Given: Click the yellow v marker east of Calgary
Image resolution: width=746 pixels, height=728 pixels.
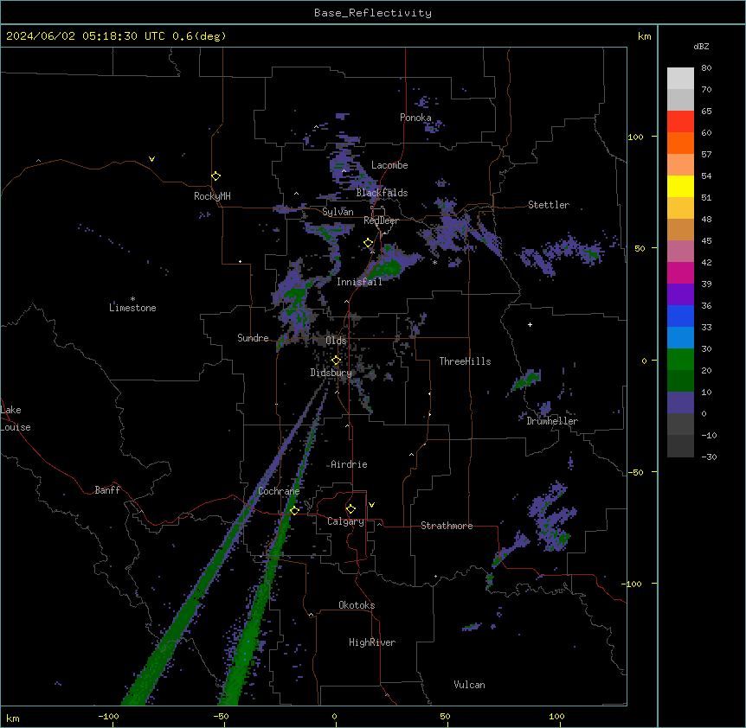Looking at the screenshot, I should (x=371, y=505).
